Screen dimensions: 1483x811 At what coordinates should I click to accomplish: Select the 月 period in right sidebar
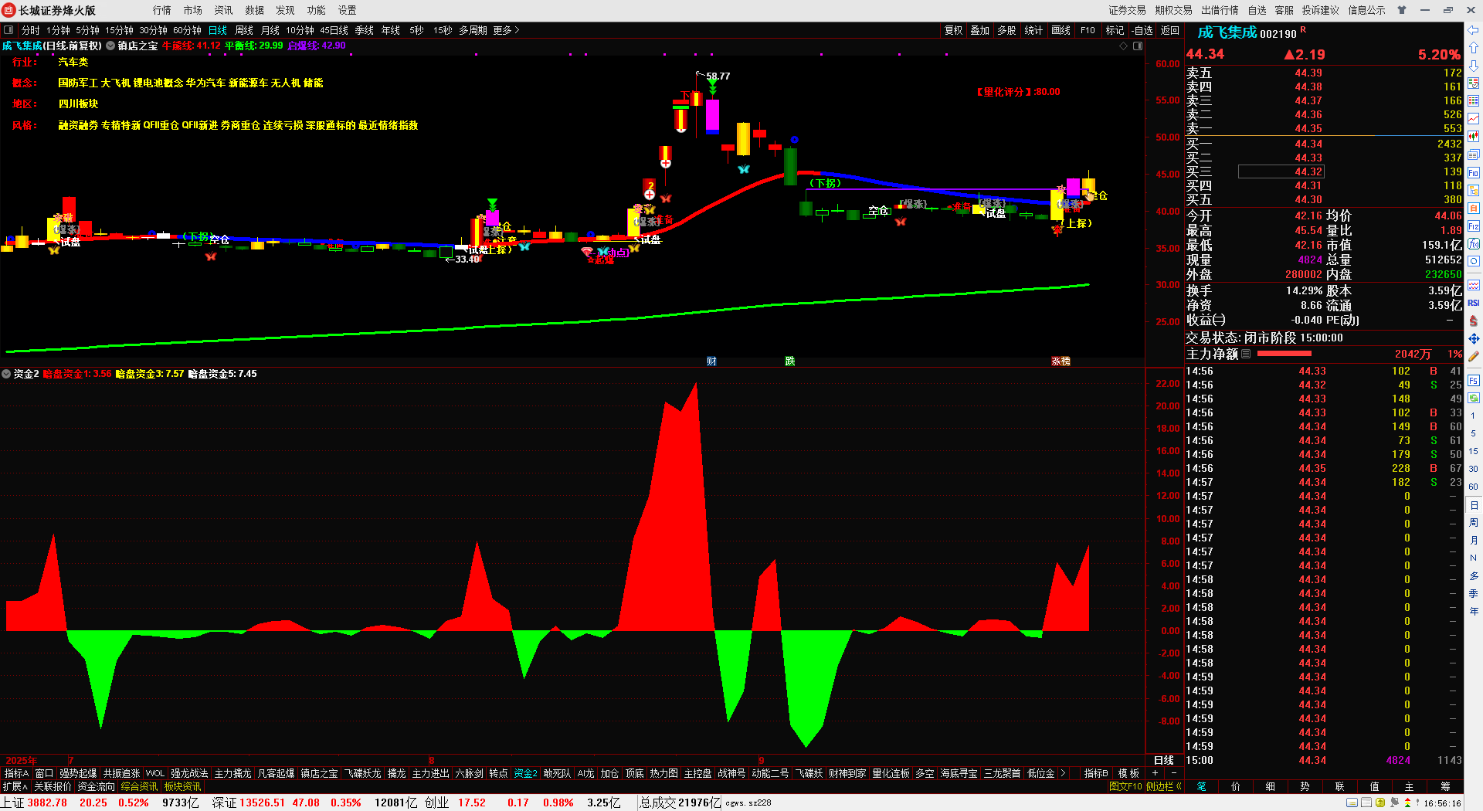1474,541
